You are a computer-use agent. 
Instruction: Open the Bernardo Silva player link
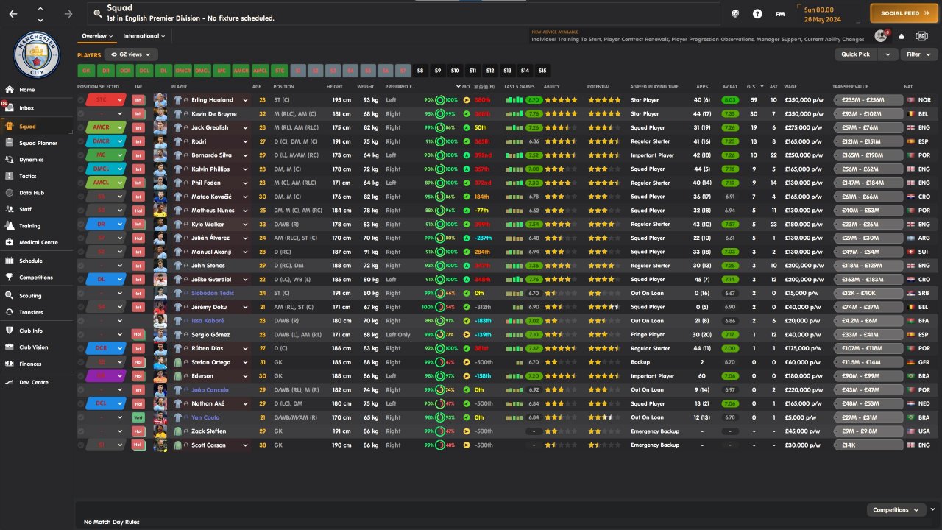[211, 155]
